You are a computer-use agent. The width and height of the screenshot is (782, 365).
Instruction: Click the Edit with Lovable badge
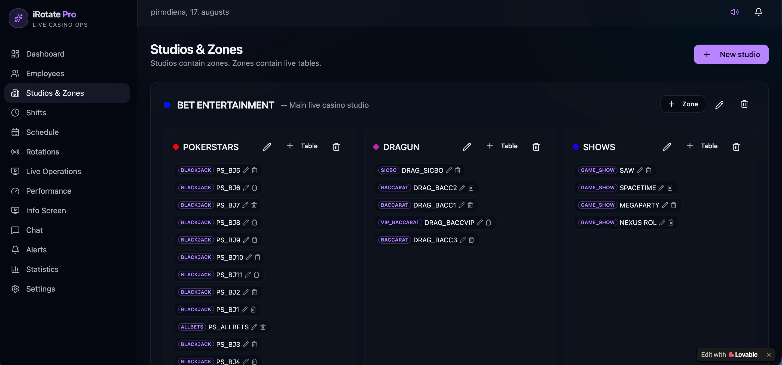[x=729, y=355]
